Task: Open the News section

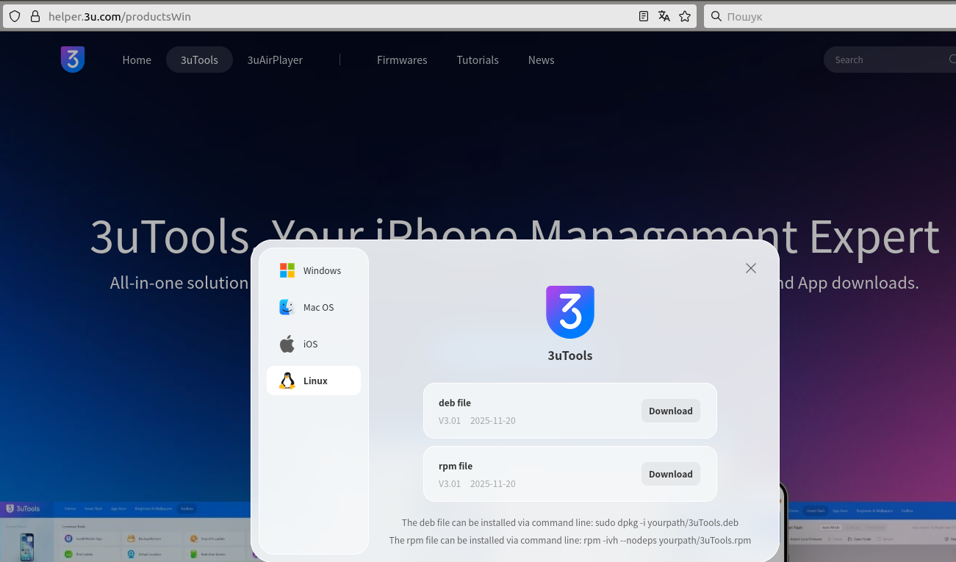Action: 541,60
